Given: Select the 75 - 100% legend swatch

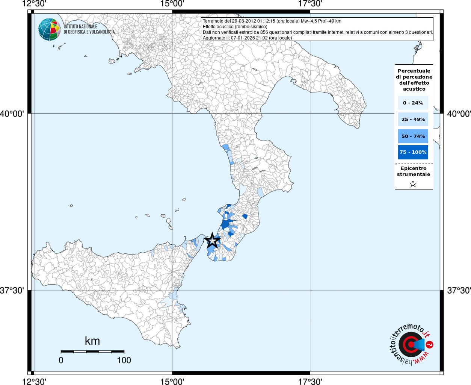Looking at the screenshot, I should (x=413, y=152).
